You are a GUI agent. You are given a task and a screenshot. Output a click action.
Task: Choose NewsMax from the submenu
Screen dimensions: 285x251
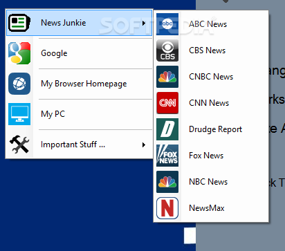(x=211, y=208)
